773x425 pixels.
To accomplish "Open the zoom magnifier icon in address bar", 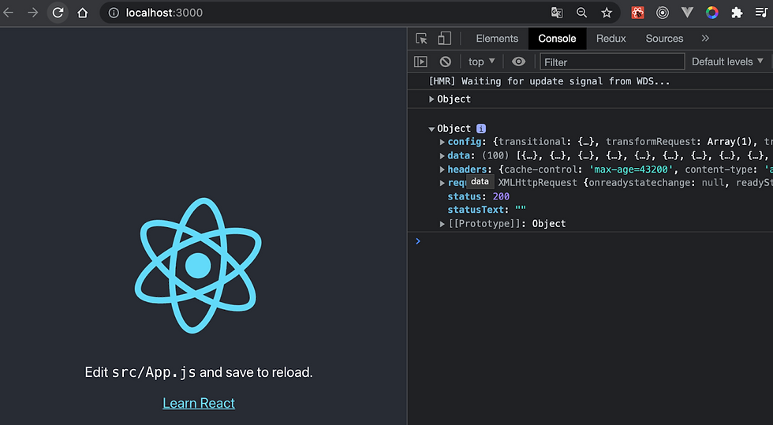I will tap(582, 13).
